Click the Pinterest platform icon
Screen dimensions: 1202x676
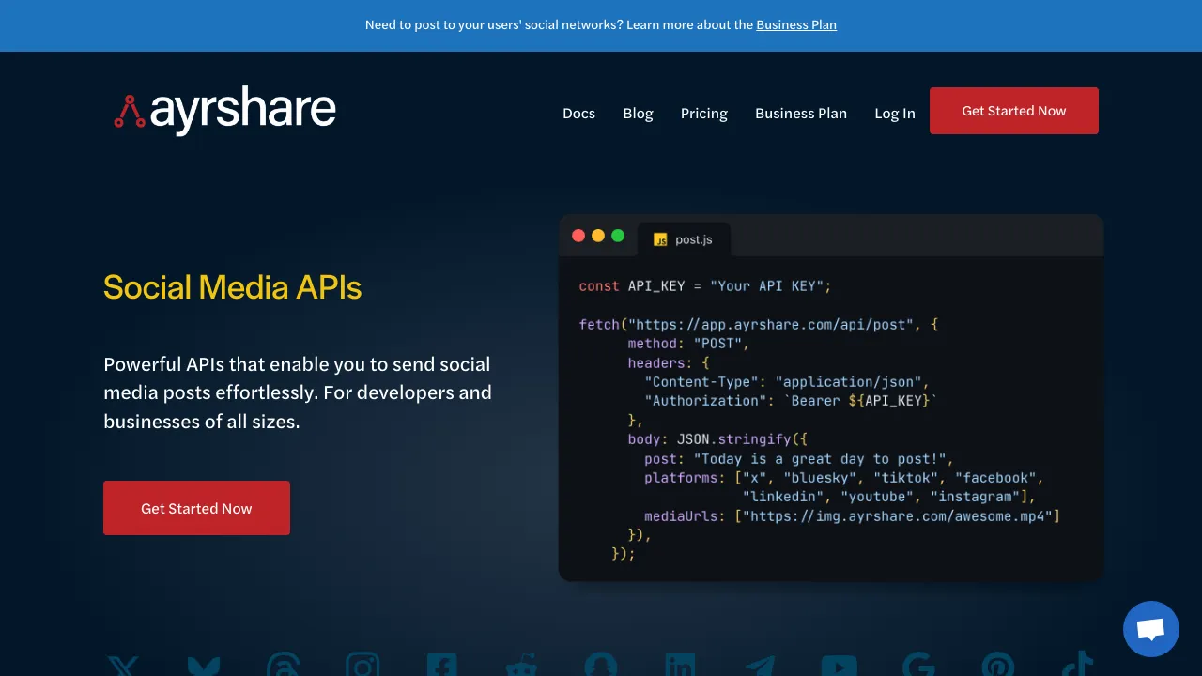pos(997,665)
